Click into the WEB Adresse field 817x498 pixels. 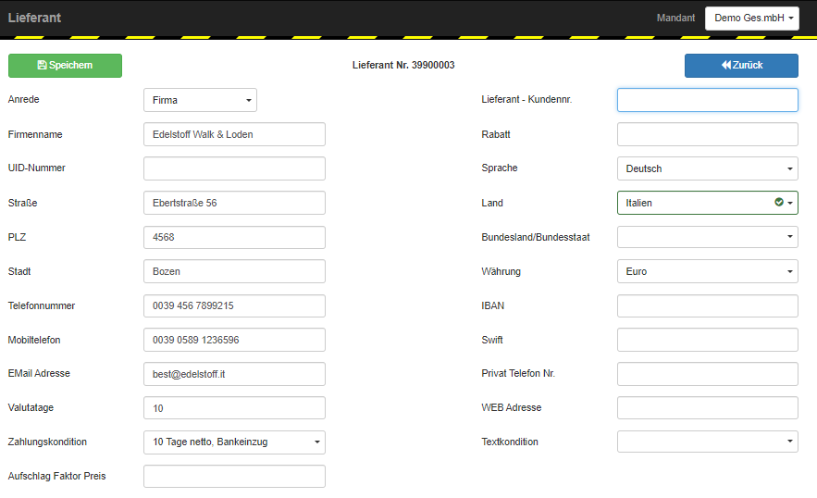707,408
